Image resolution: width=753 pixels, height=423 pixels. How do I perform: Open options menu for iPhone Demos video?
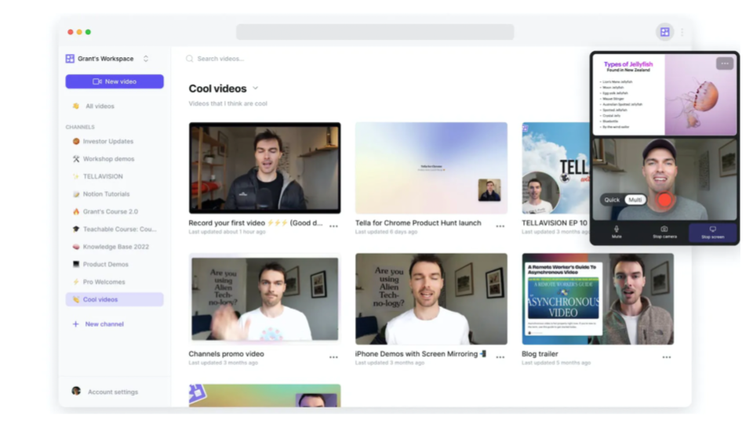pyautogui.click(x=500, y=357)
